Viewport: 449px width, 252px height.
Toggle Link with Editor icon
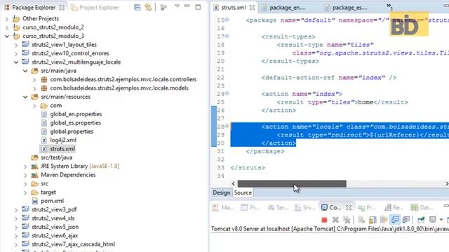click(148, 7)
